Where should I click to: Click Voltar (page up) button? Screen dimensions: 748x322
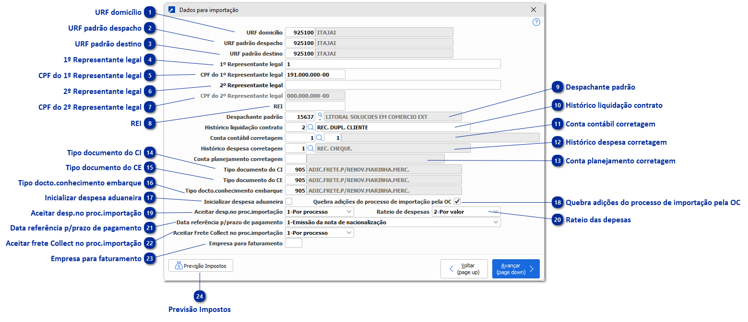coord(464,269)
